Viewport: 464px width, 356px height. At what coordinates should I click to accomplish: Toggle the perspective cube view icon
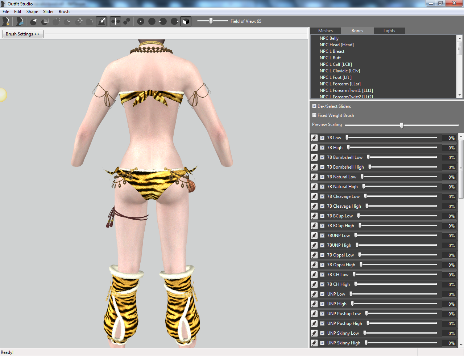point(186,21)
